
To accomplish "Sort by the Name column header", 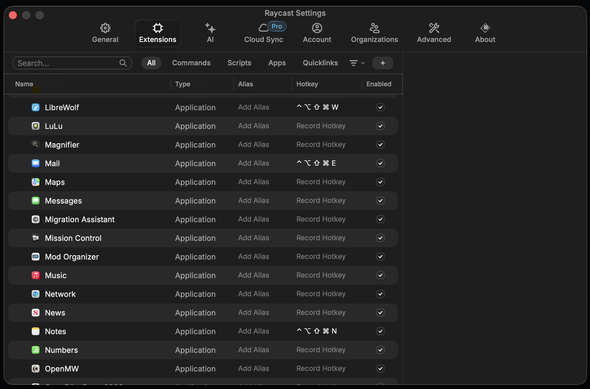I will coord(24,84).
